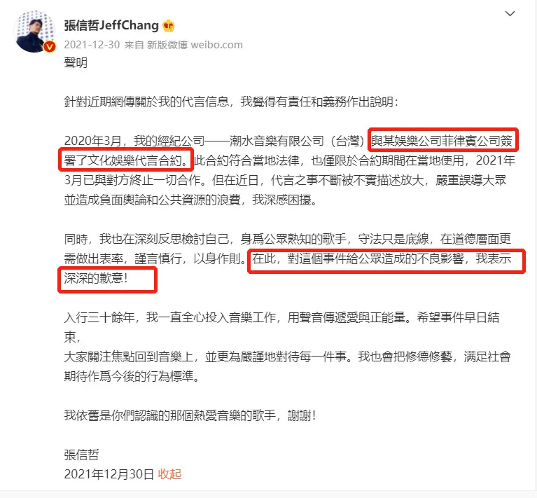Click the line starting 入行三十餘年
This screenshot has width=537, height=498.
[x=281, y=317]
